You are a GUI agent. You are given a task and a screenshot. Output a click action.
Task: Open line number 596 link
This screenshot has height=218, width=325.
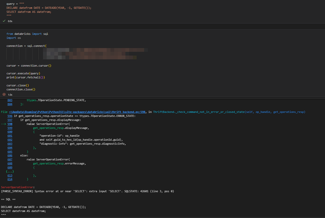click(10, 116)
